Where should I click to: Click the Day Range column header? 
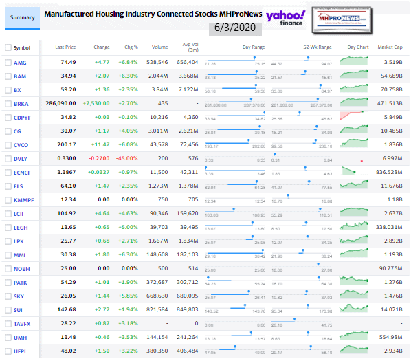coord(254,47)
